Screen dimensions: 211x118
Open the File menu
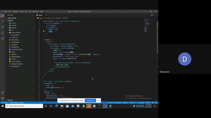pyautogui.click(x=6, y=11)
